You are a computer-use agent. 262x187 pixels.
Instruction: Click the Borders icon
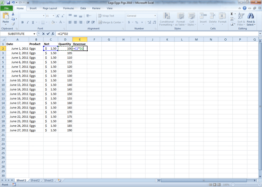coord(43,22)
